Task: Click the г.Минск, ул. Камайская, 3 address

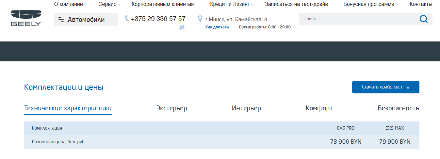Action: click(x=236, y=20)
